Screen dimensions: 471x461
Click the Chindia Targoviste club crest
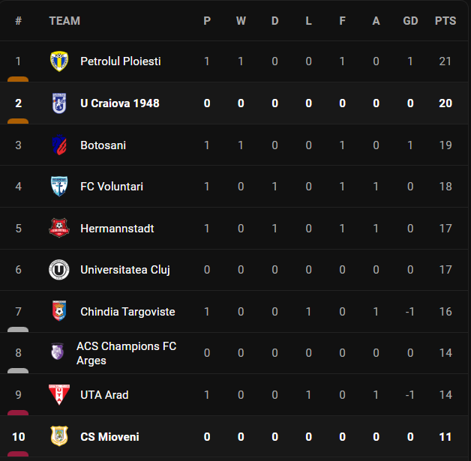pyautogui.click(x=59, y=311)
